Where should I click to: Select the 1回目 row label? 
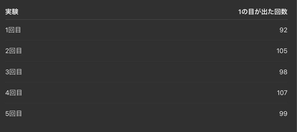(13, 30)
